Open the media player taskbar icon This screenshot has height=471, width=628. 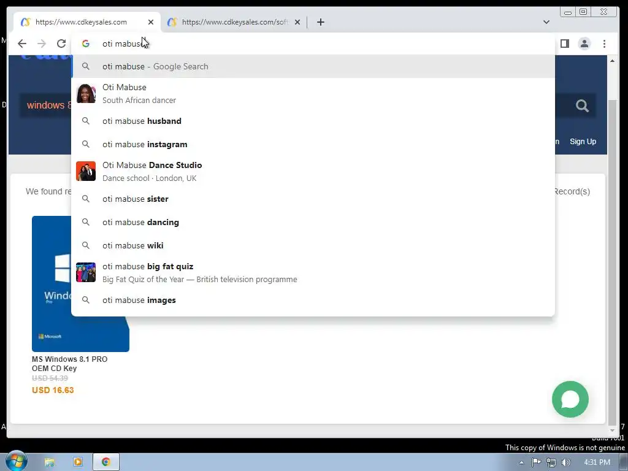tap(78, 462)
